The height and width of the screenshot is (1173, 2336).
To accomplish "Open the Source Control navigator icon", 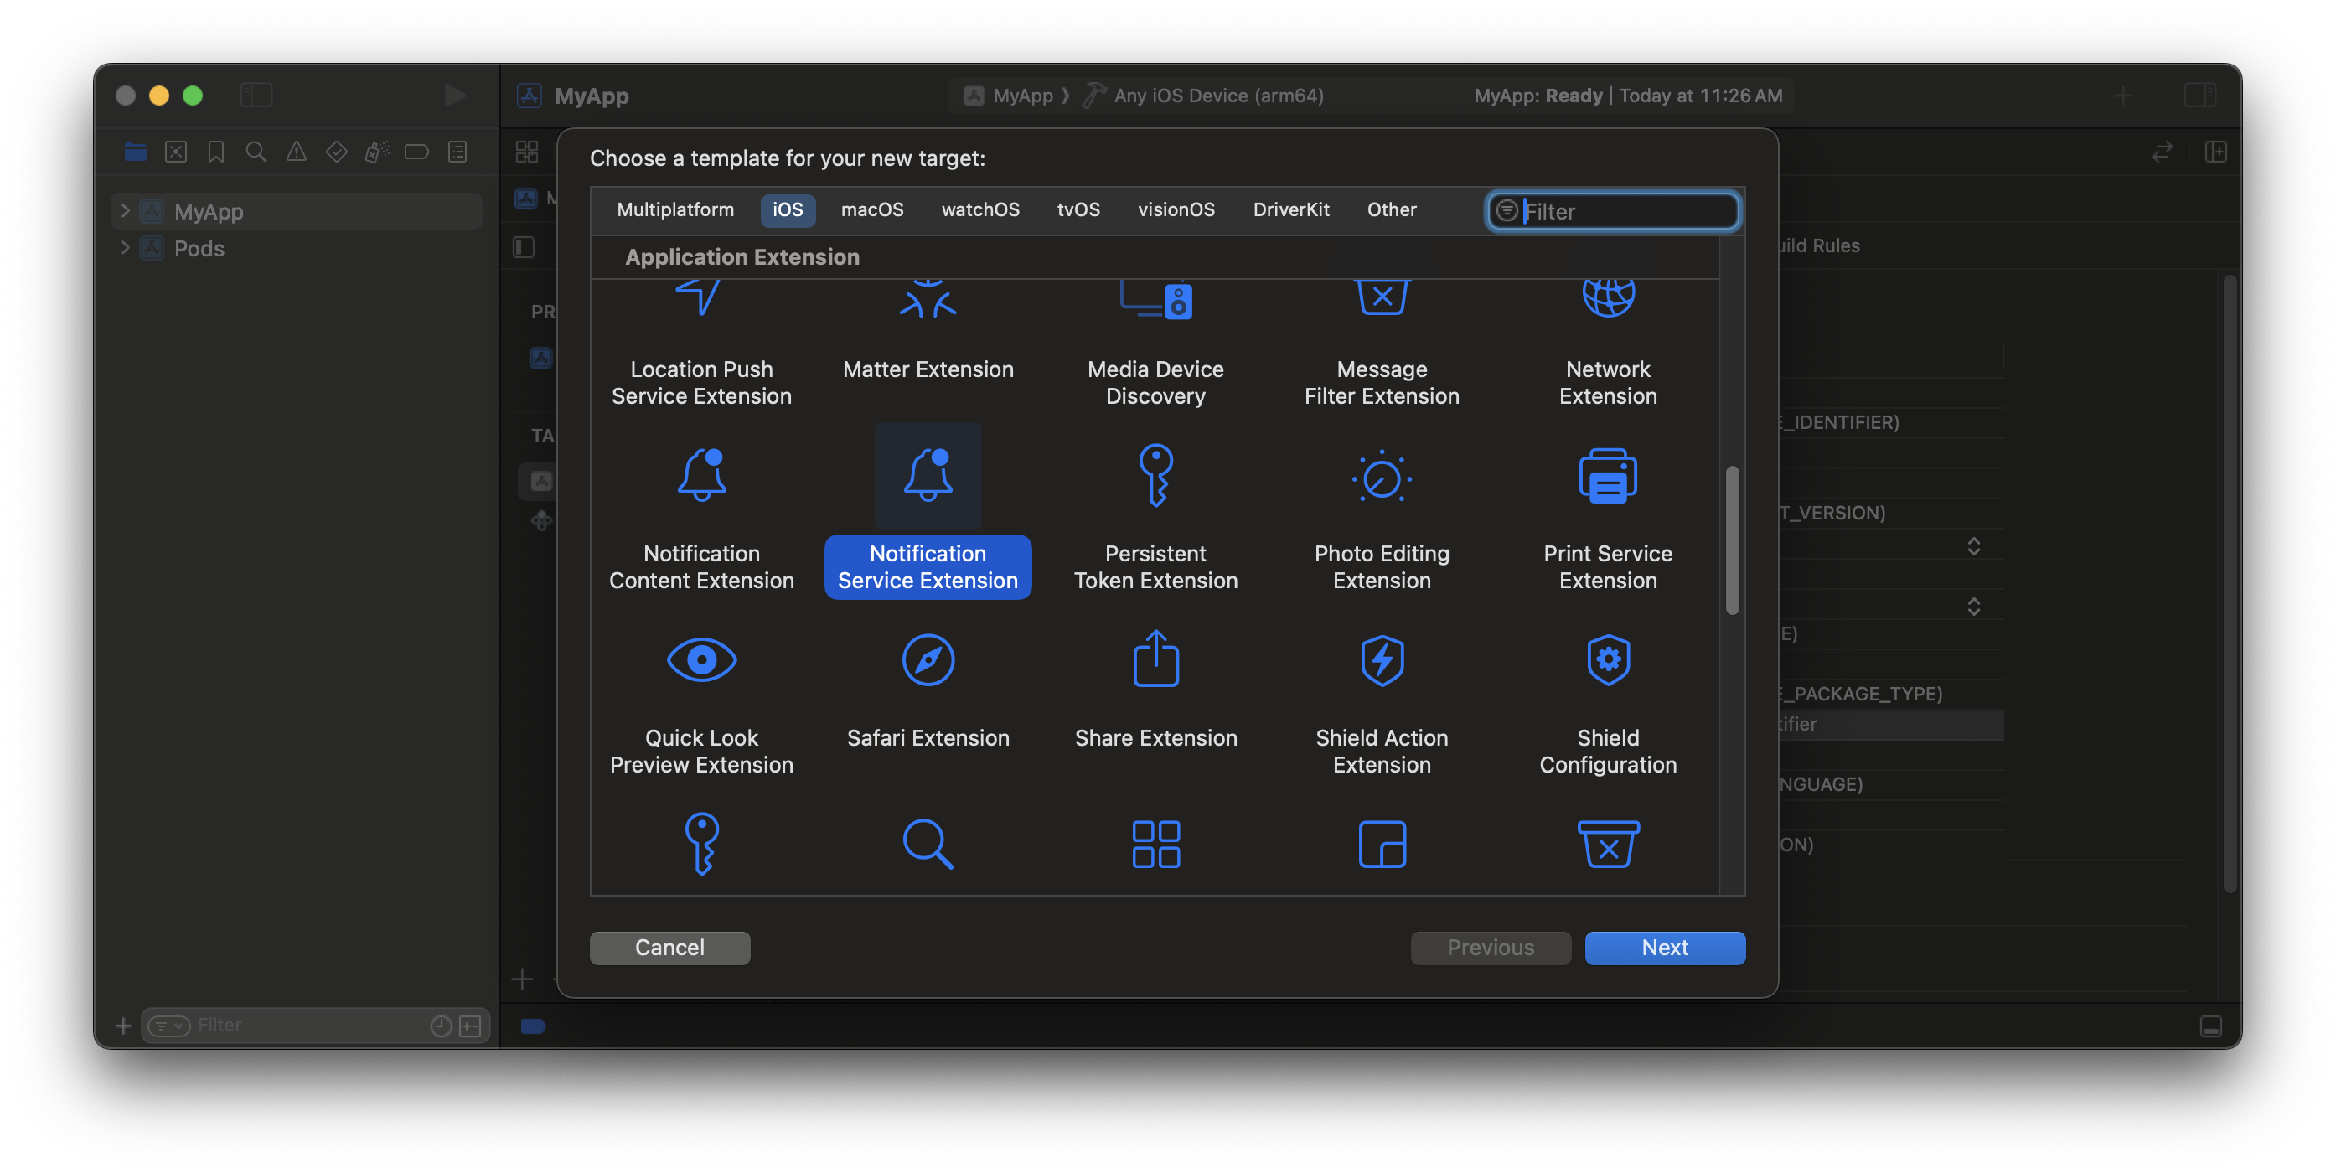I will click(176, 152).
